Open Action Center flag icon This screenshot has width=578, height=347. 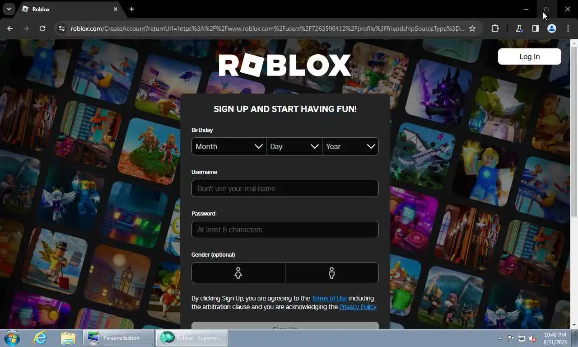[510, 338]
